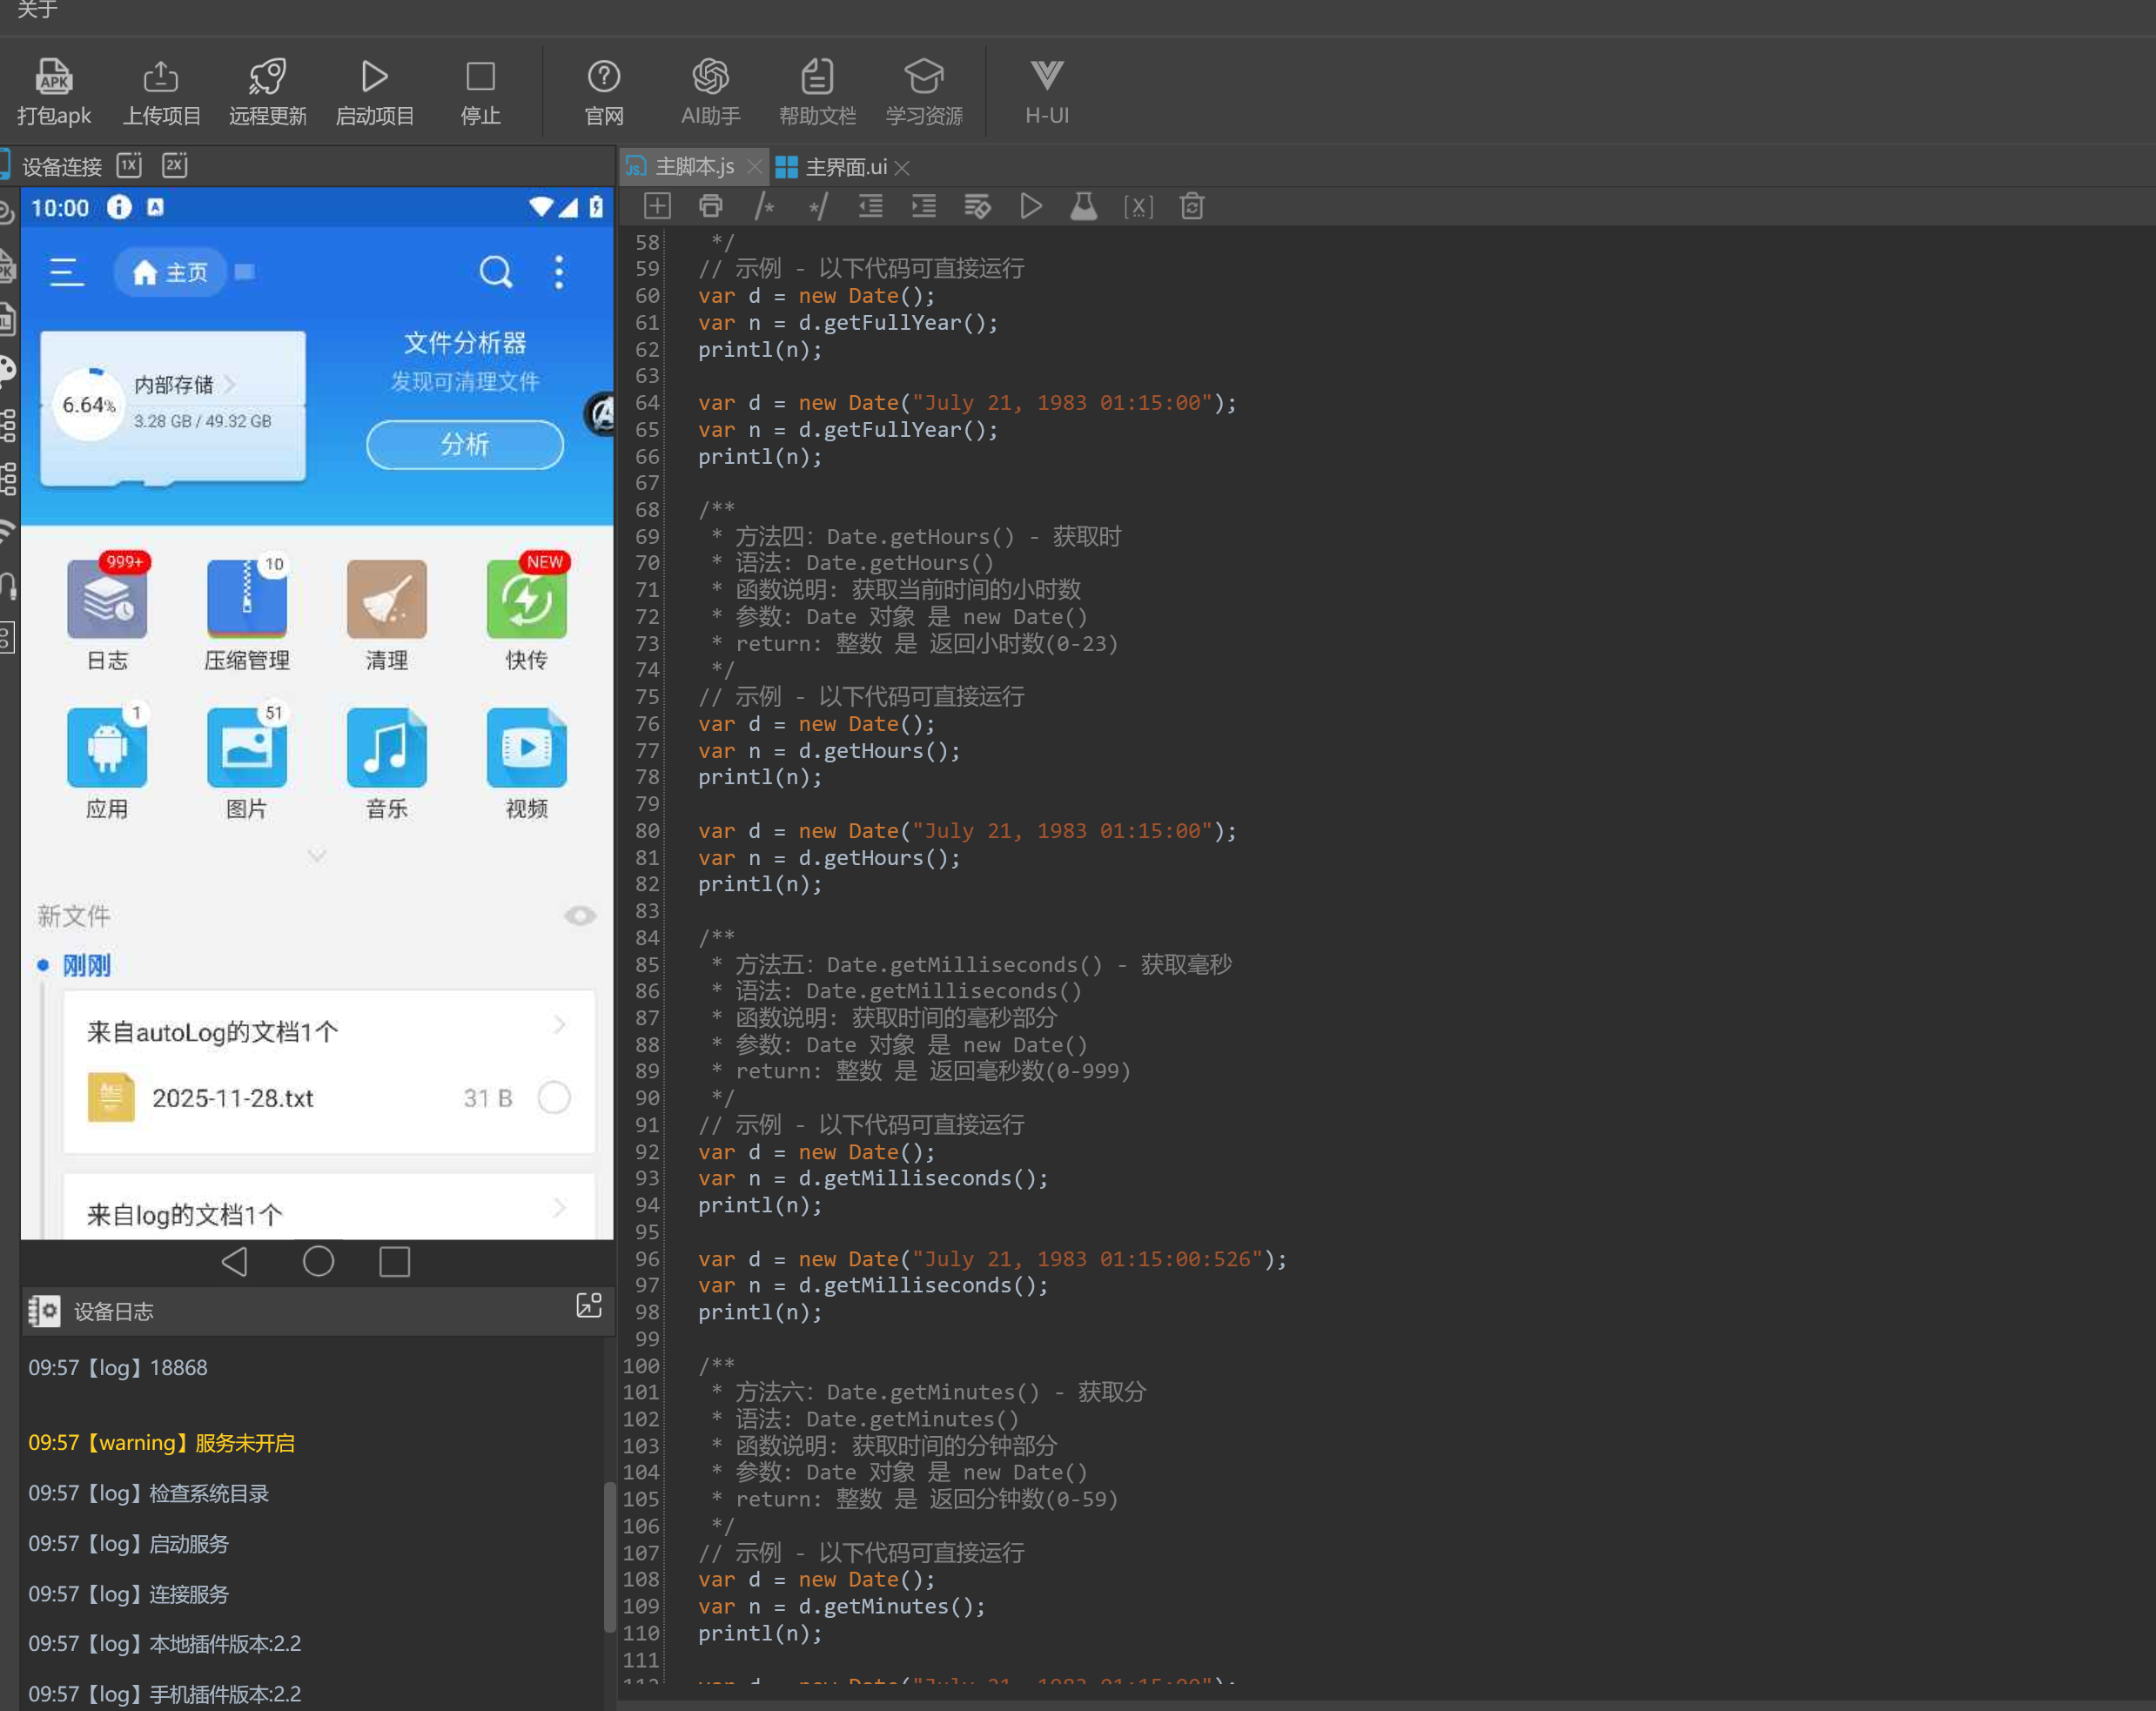Open the 远程更新 rocket icon

[x=267, y=77]
